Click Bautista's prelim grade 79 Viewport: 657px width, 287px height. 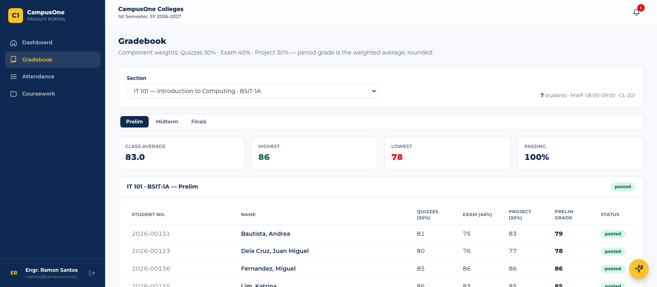pos(558,234)
